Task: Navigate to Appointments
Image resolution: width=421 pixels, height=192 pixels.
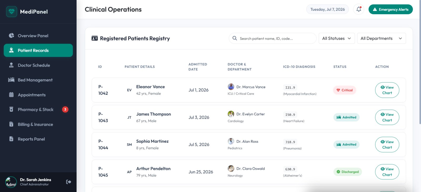Action: (38, 95)
